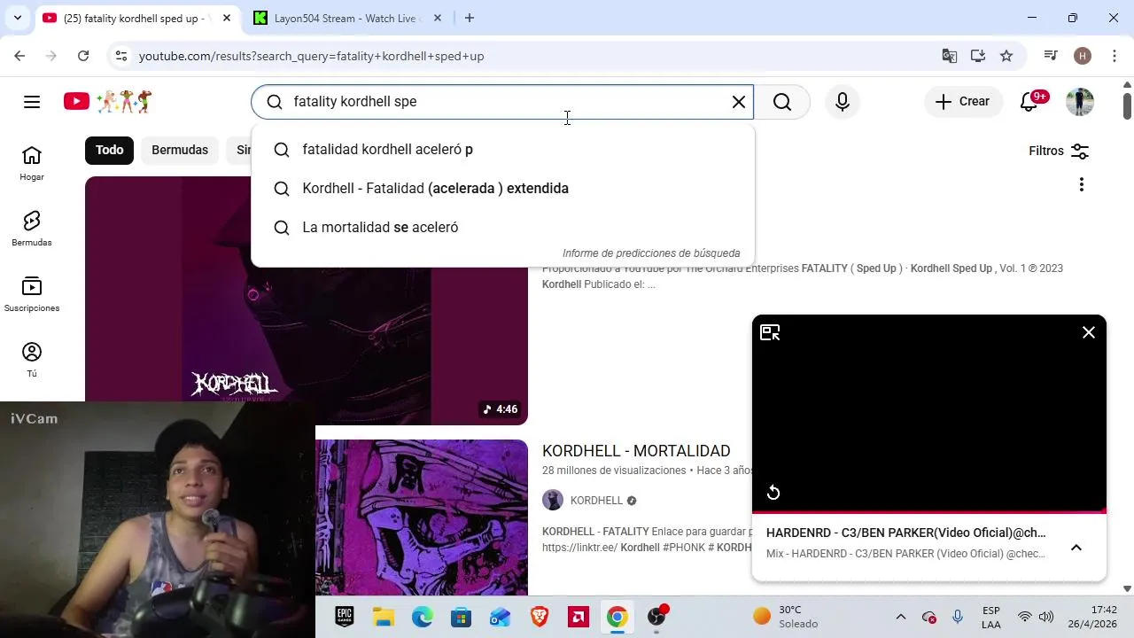
Task: Open the Chrome profile H icon
Action: (x=1083, y=56)
